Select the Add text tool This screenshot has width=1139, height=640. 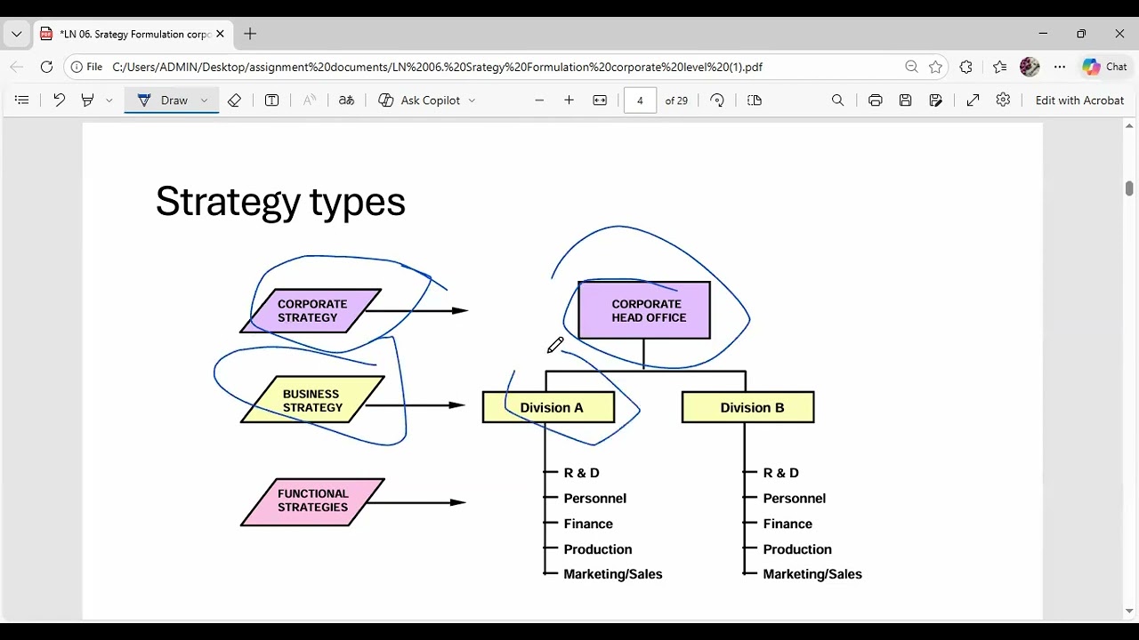[x=272, y=100]
